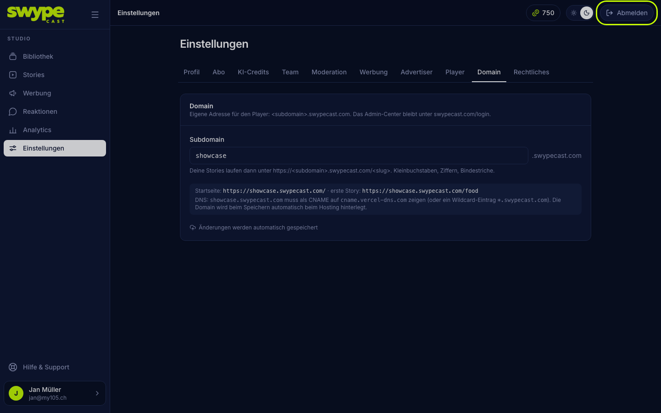This screenshot has width=661, height=413.
Task: Open Reaktionen in the sidebar
Action: click(x=55, y=112)
